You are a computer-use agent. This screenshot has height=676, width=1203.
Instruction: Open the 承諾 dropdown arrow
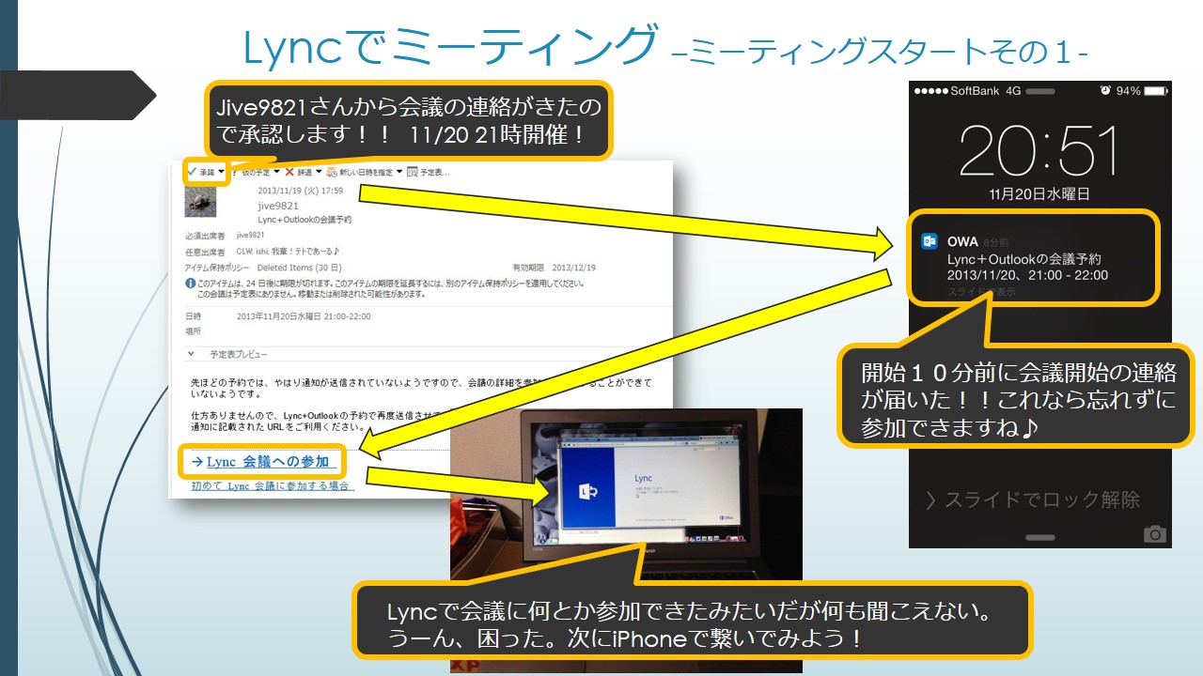pos(221,172)
